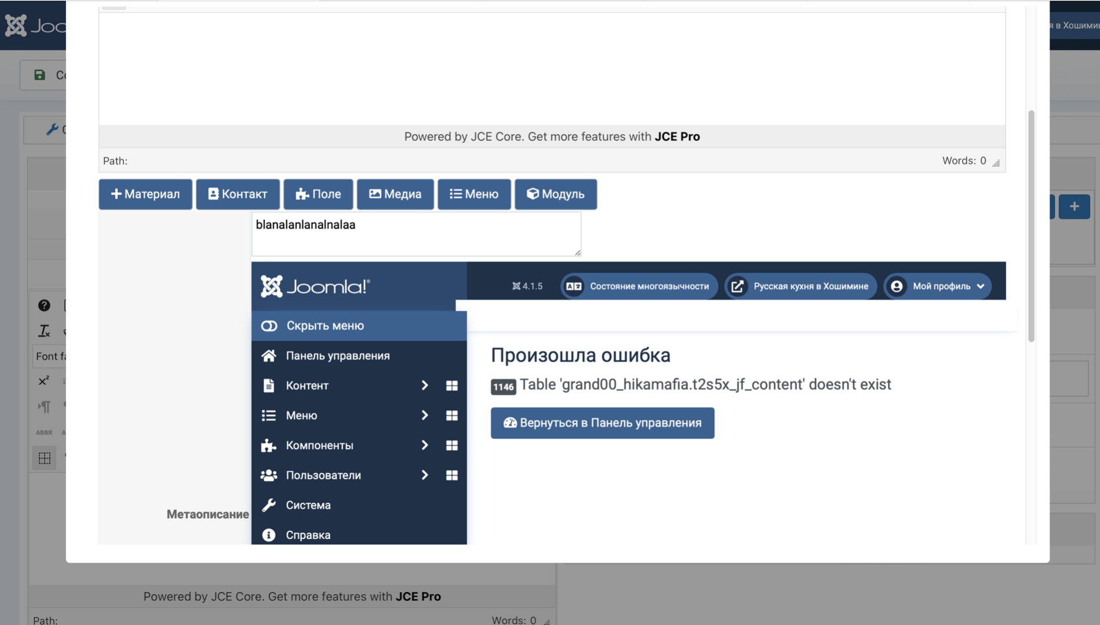This screenshot has height=625, width=1100.
Task: Click the 'Words: 0' counter in modal editor
Action: [x=964, y=161]
